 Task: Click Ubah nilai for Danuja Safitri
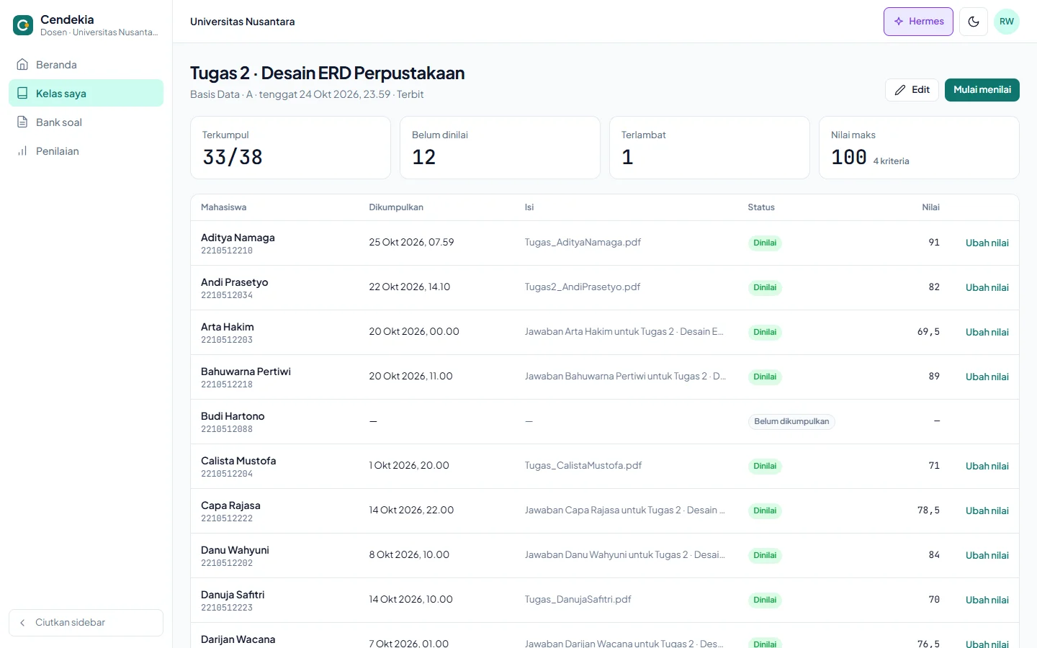tap(987, 600)
